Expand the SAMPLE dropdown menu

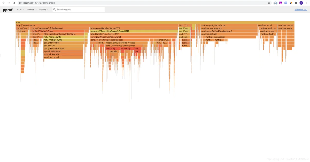pos(31,10)
